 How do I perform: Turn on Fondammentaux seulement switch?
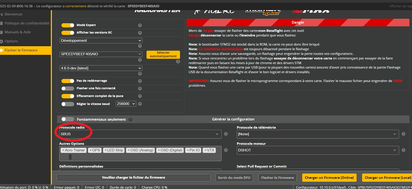click(x=68, y=120)
